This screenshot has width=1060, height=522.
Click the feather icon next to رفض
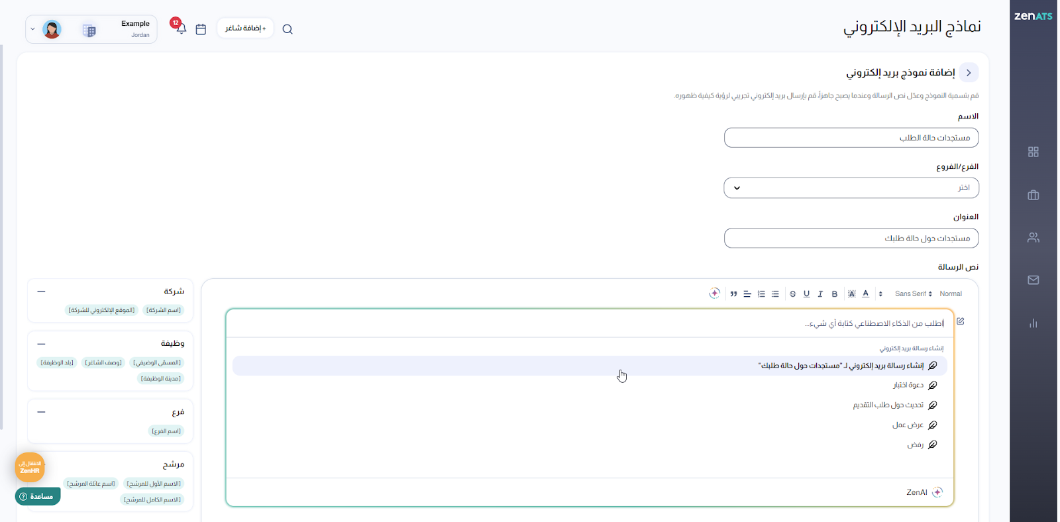(933, 445)
